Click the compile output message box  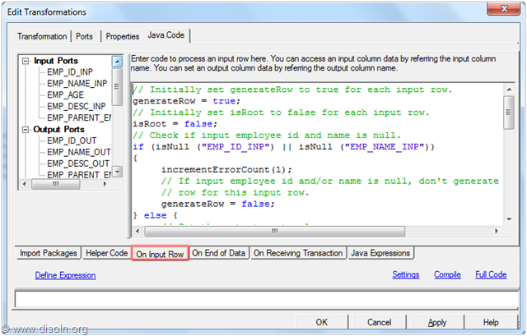267,299
